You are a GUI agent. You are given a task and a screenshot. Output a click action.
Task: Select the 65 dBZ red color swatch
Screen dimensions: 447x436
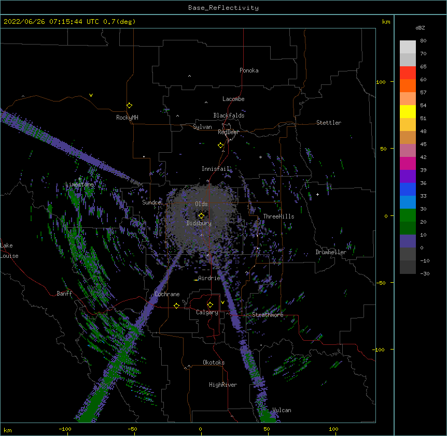tap(408, 72)
